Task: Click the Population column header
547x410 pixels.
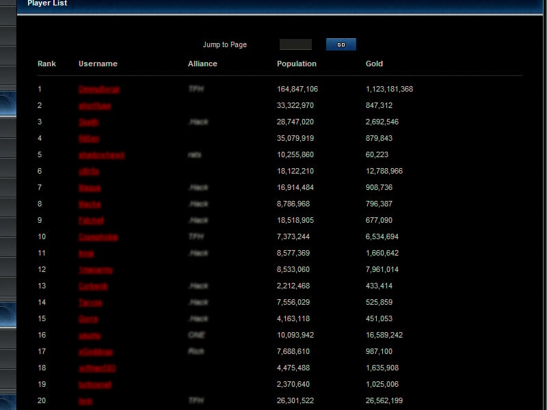Action: [297, 64]
